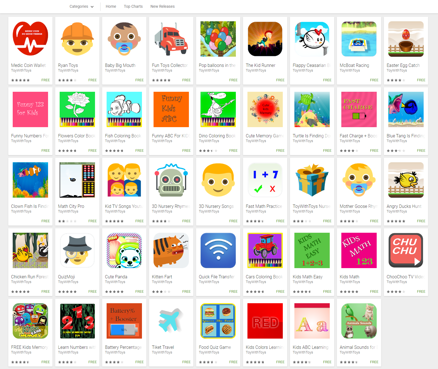Select the Kitten Fart cat icon
The image size is (438, 369).
pyautogui.click(x=171, y=250)
